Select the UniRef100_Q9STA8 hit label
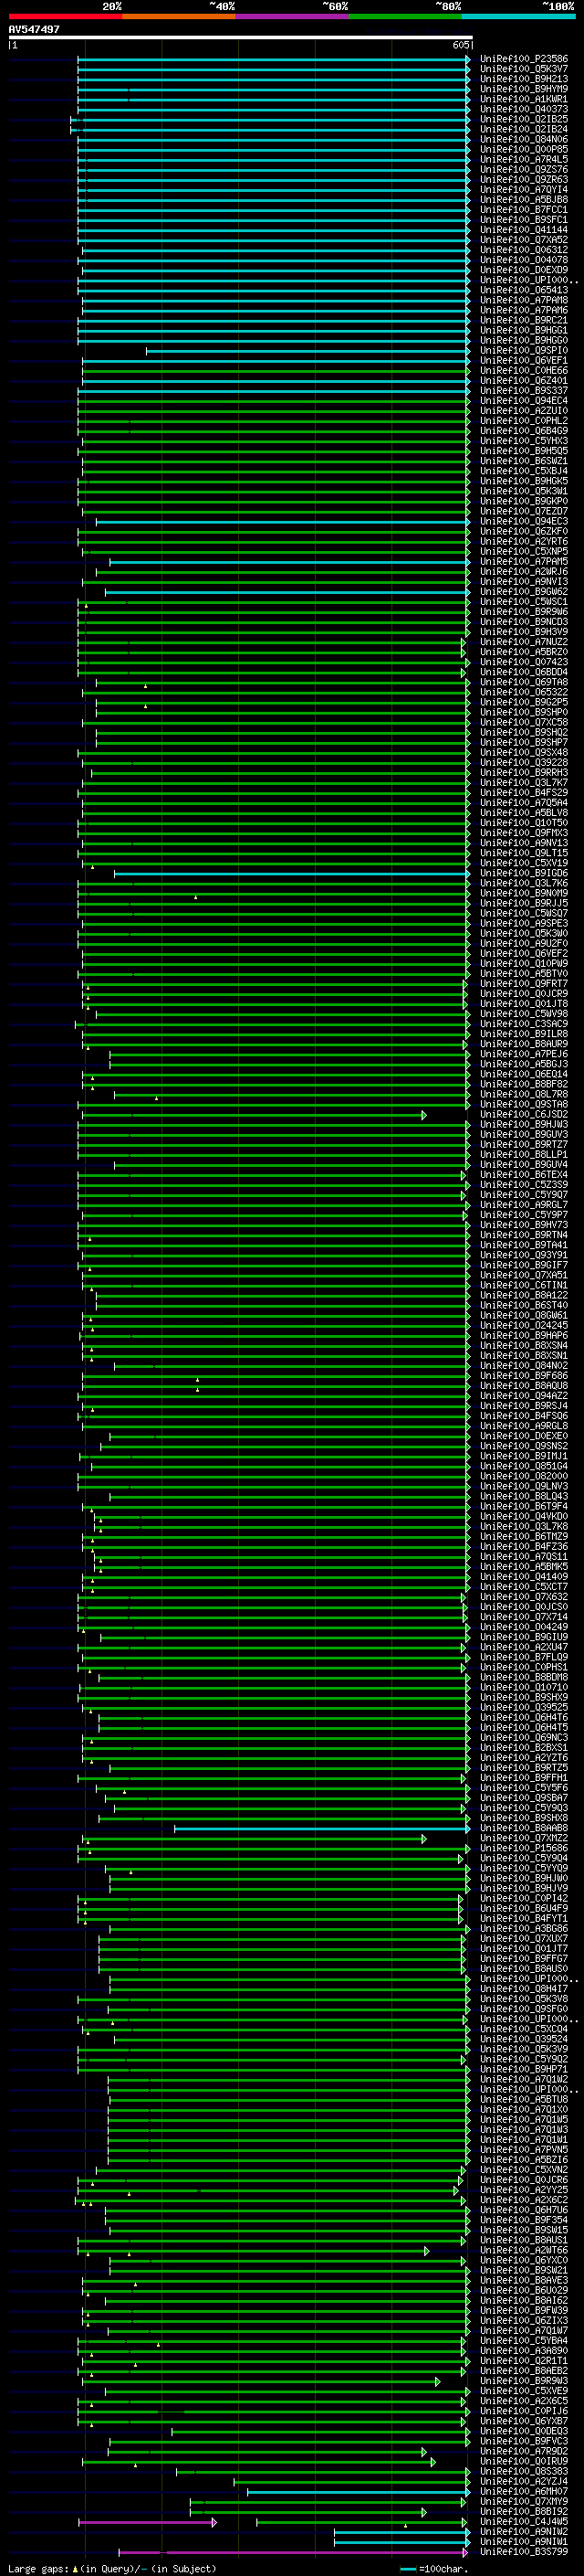The height and width of the screenshot is (2576, 584). [523, 1104]
